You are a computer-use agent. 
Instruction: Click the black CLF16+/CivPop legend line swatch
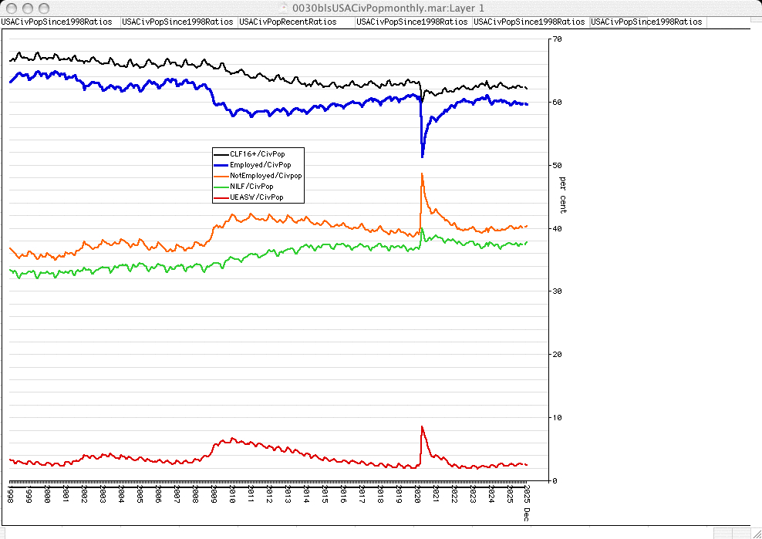coord(221,153)
